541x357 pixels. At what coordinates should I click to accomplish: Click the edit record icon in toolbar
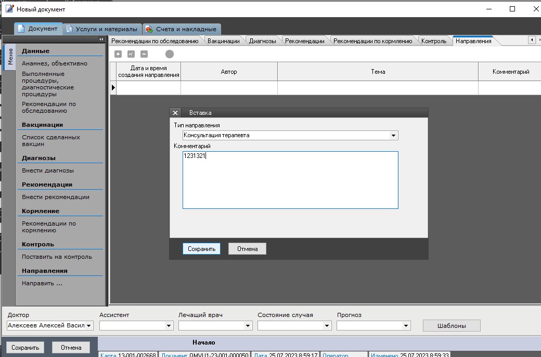coord(131,54)
